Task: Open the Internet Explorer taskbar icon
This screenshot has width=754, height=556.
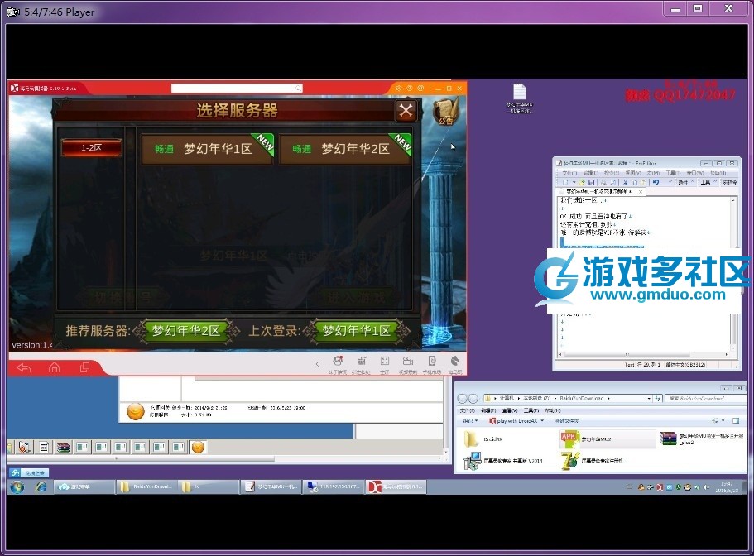Action: (41, 487)
